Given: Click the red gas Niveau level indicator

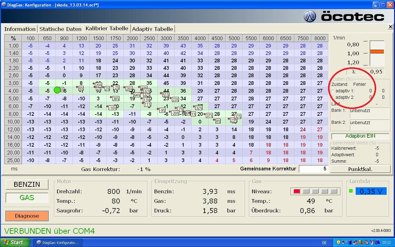Looking at the screenshot, I should click(297, 191).
